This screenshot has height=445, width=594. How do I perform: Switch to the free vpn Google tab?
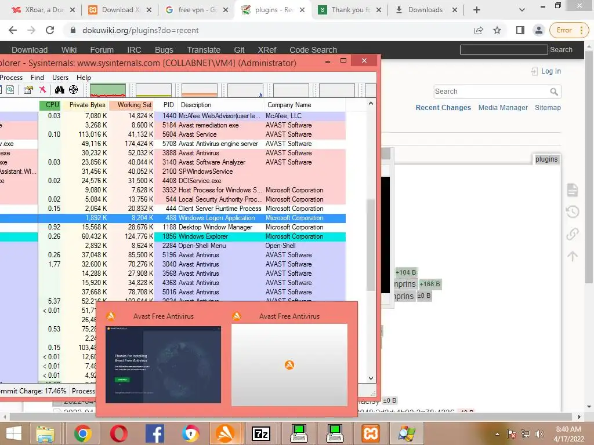pos(196,10)
